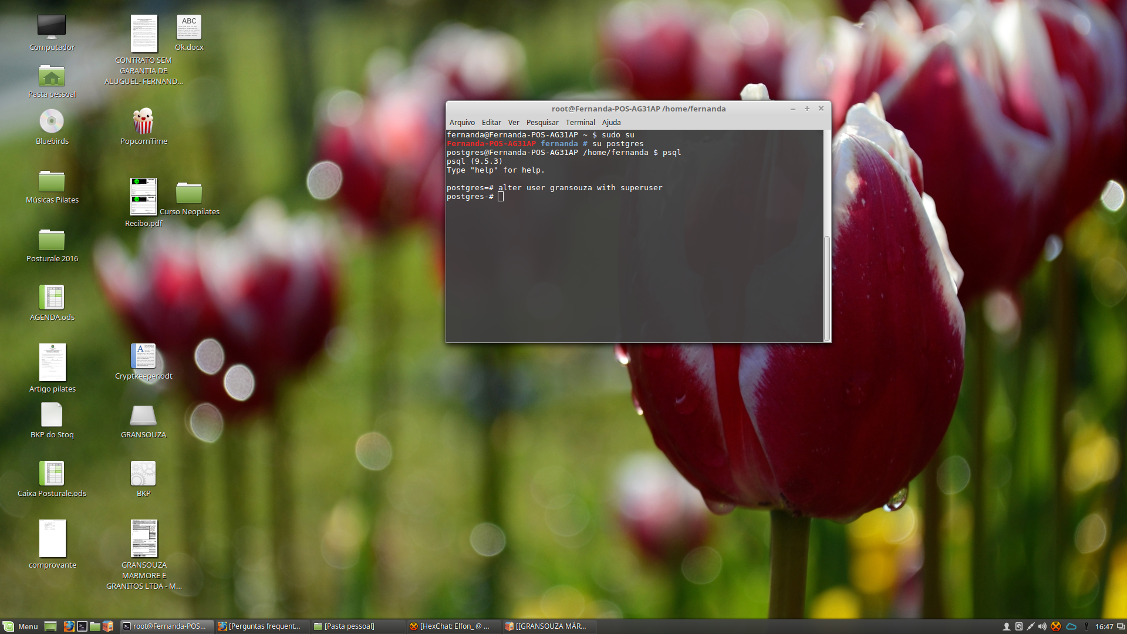Launch terminal from the panel launcher

(x=82, y=626)
